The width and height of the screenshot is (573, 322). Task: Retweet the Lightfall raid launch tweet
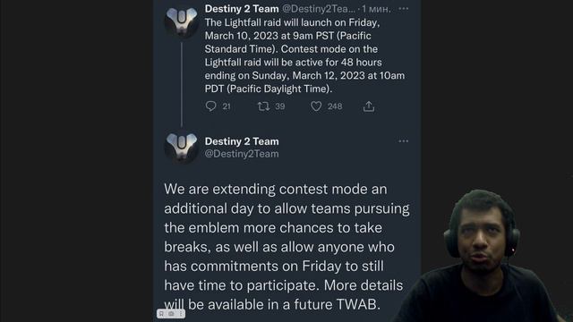tap(263, 106)
